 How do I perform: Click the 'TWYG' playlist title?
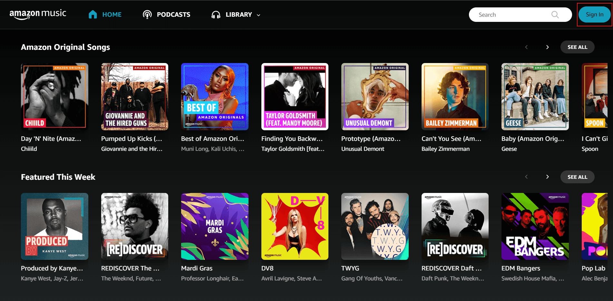[350, 268]
